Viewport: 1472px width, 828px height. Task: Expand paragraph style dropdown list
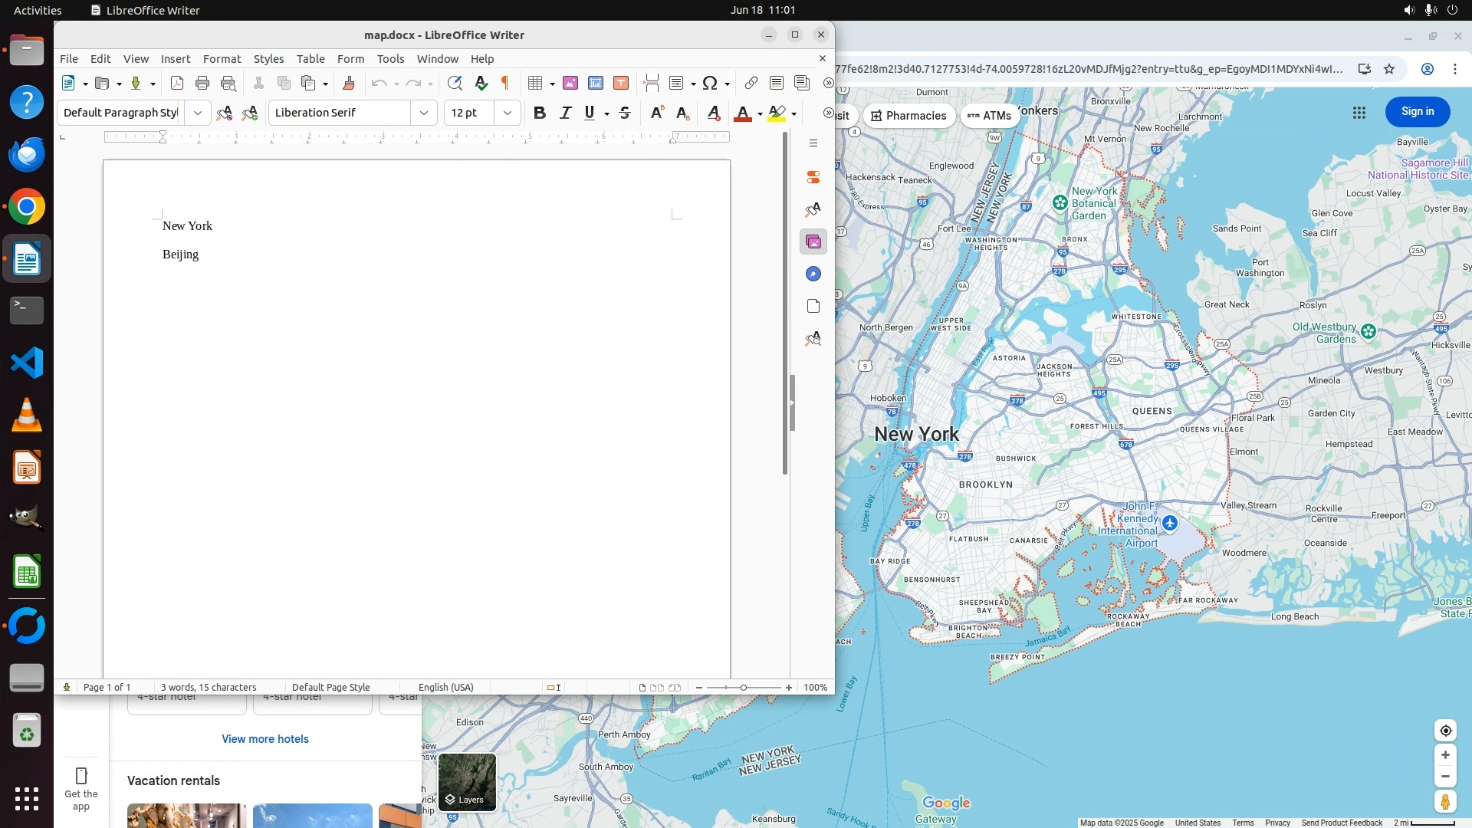[198, 113]
